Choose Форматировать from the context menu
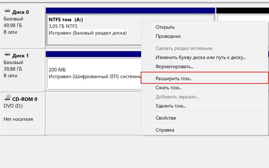 point(174,66)
